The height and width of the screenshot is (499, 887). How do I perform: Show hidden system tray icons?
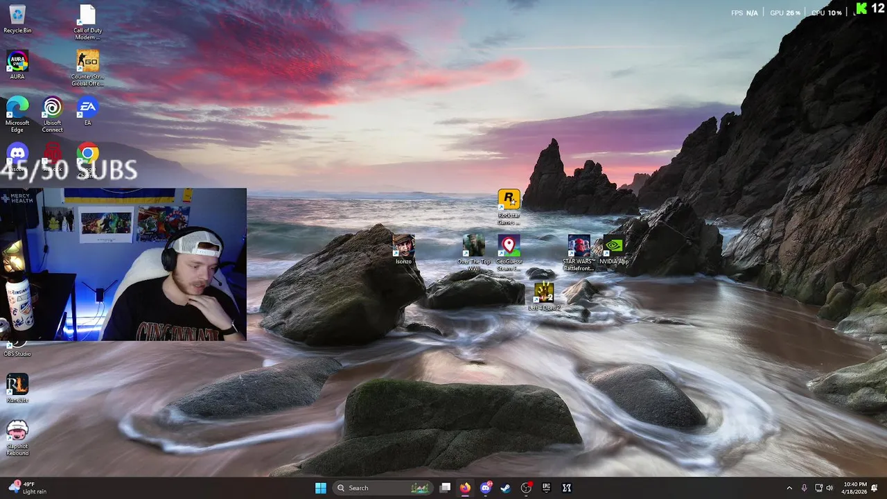coord(789,488)
